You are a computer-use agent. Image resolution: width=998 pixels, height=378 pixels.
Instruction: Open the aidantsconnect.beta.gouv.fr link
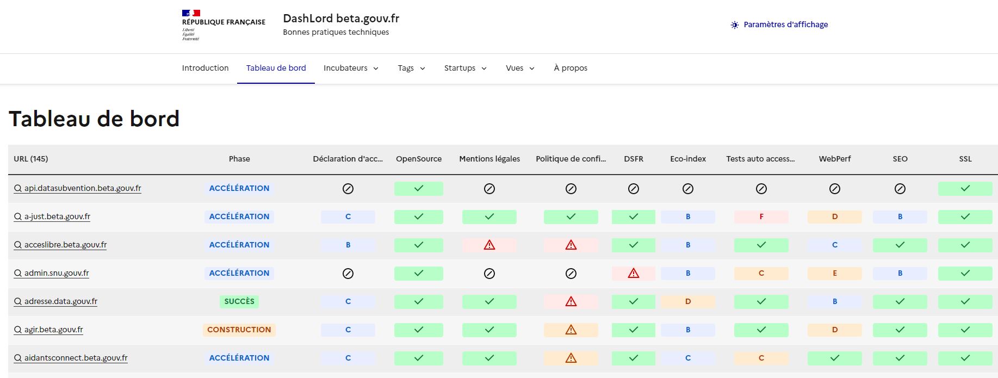[x=71, y=358]
